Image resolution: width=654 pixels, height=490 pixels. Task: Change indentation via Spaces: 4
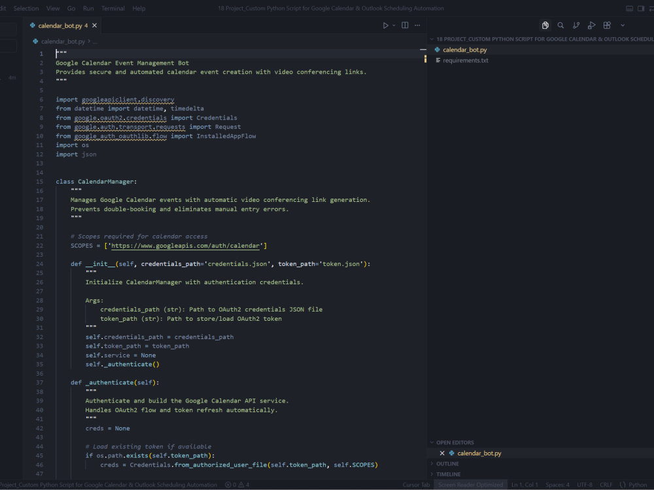click(557, 485)
